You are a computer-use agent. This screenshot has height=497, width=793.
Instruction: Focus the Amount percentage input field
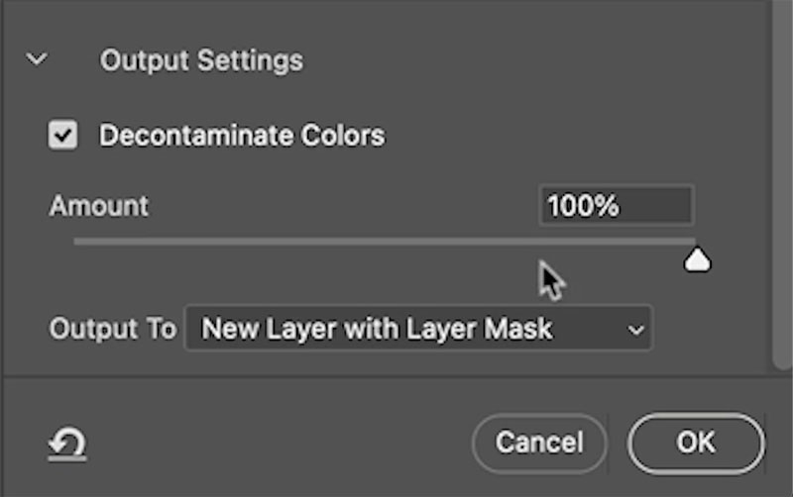click(616, 206)
